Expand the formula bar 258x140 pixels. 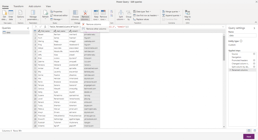(x=223, y=27)
